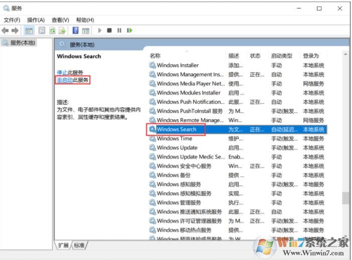
Task: Open the 查看(V) menu
Action: point(60,20)
